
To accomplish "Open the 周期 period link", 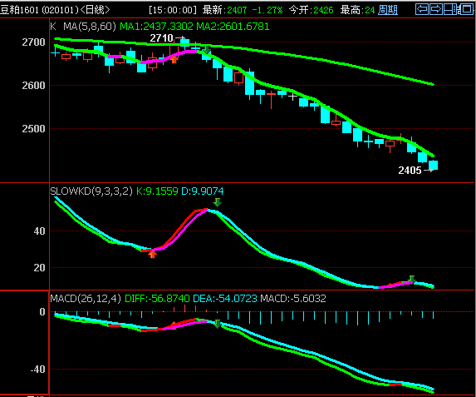I will (x=388, y=10).
